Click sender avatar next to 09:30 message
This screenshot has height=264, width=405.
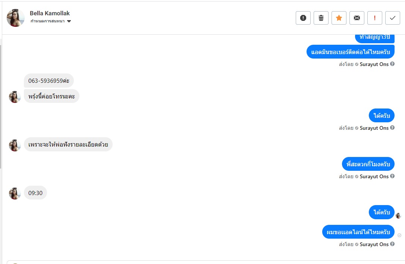coord(15,194)
